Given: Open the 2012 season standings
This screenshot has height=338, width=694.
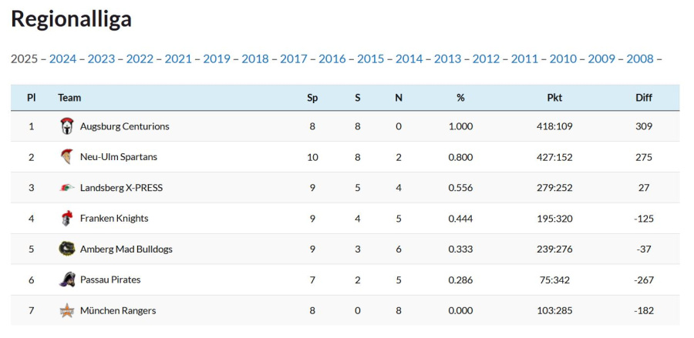Looking at the screenshot, I should coord(486,59).
